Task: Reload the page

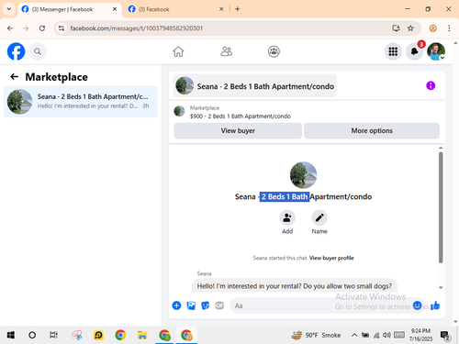Action: (42, 28)
